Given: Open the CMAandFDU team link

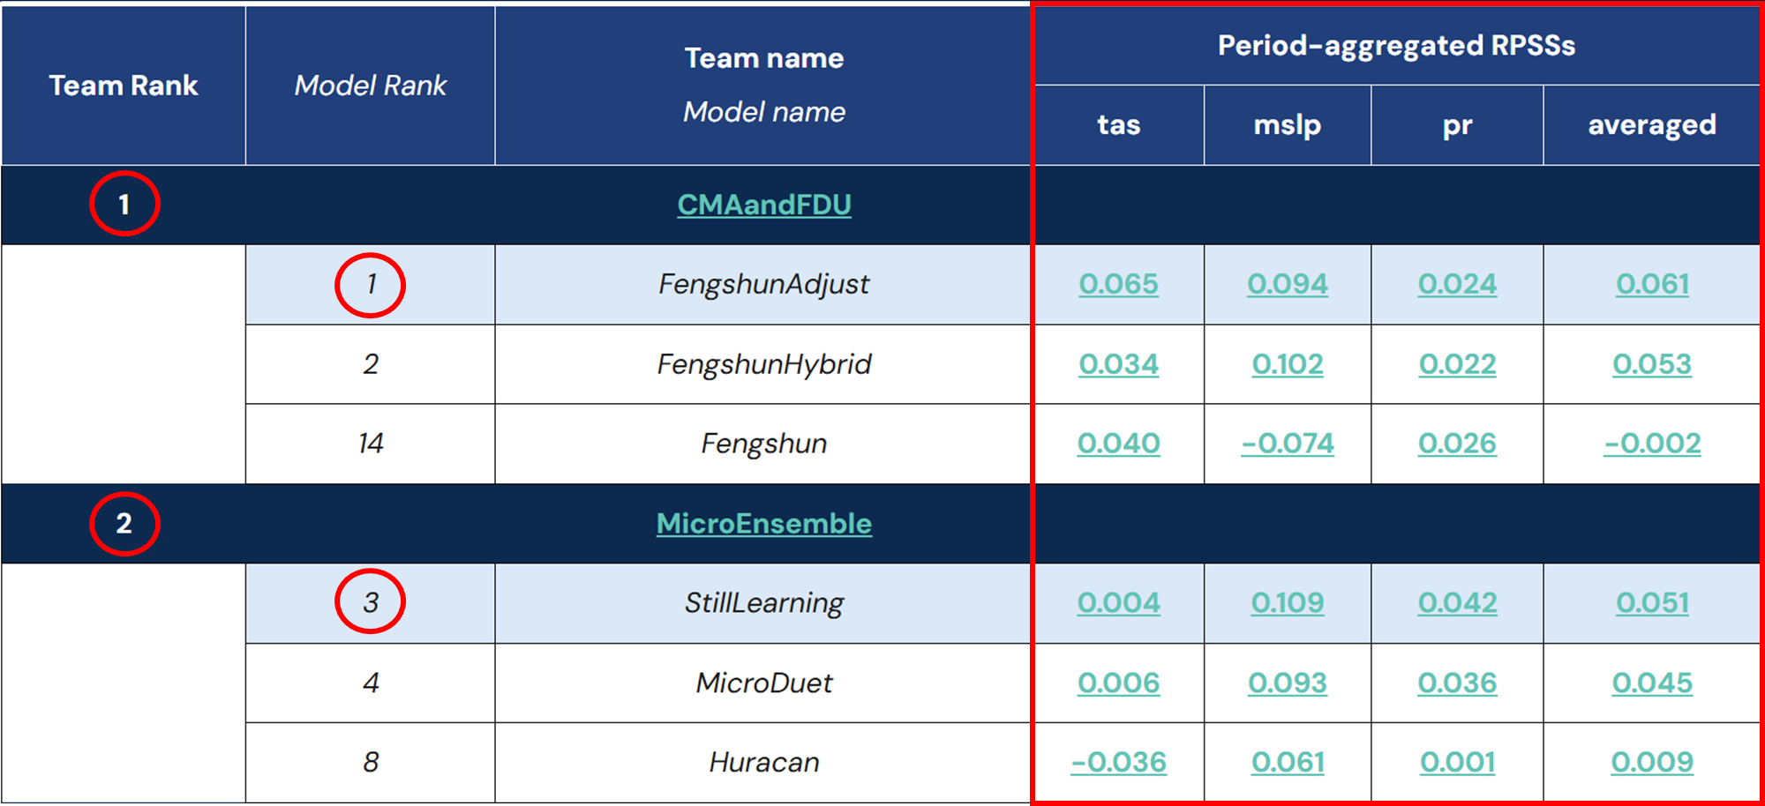Looking at the screenshot, I should click(x=764, y=205).
